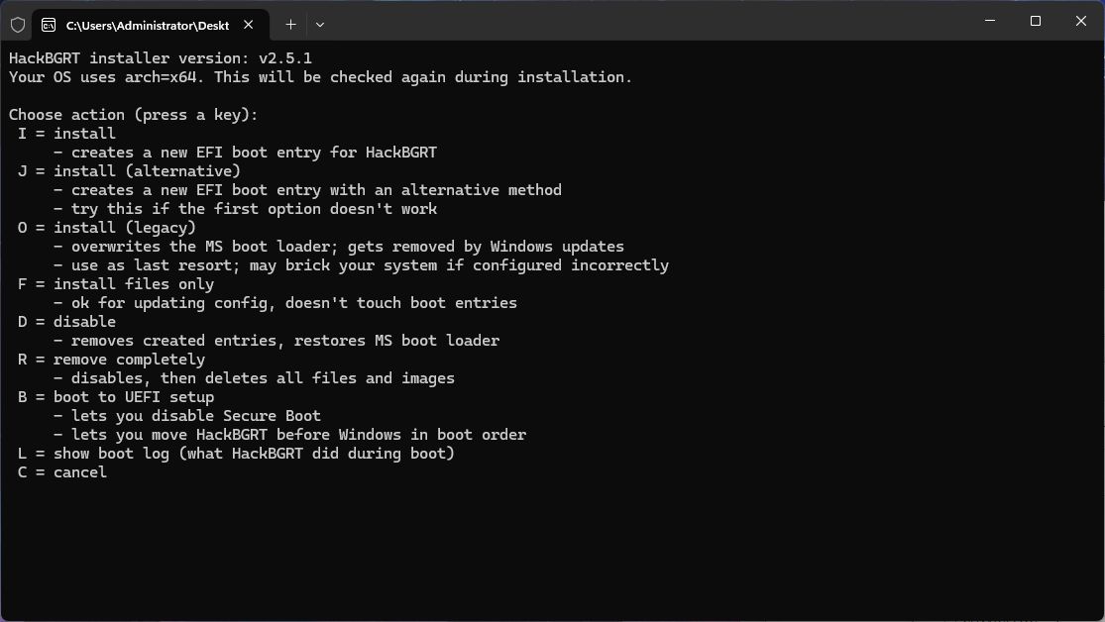
Task: Click the command prompt icon on the tab
Action: (48, 25)
